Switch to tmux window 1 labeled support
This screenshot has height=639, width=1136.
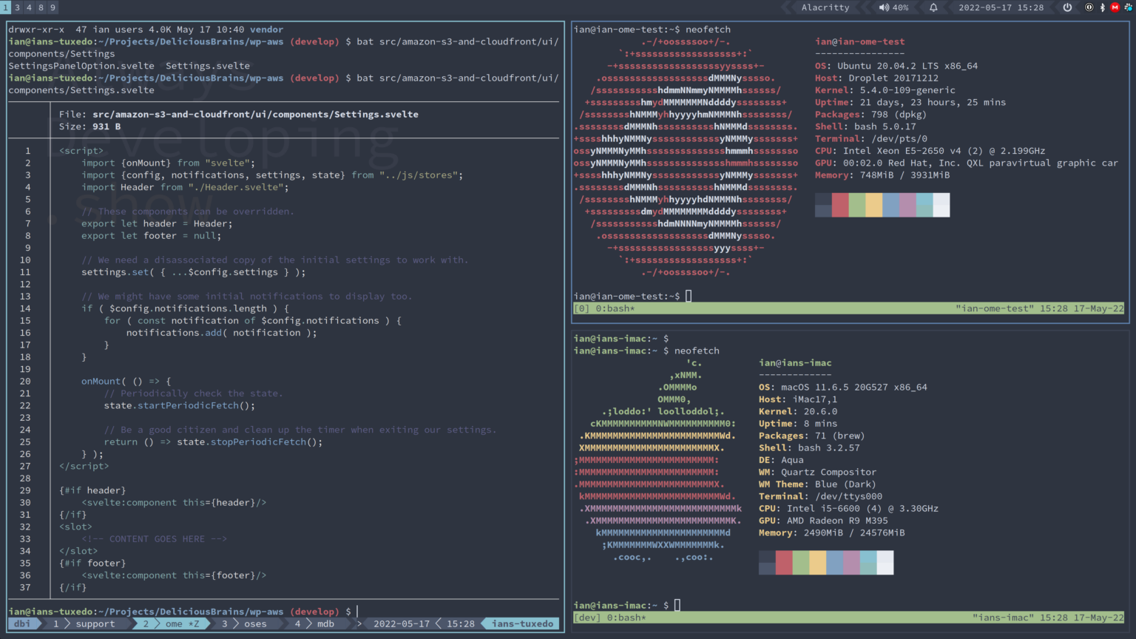pos(95,623)
